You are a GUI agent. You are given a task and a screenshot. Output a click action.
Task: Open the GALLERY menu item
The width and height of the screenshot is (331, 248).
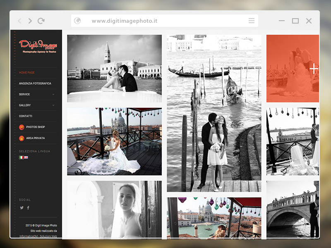click(25, 105)
